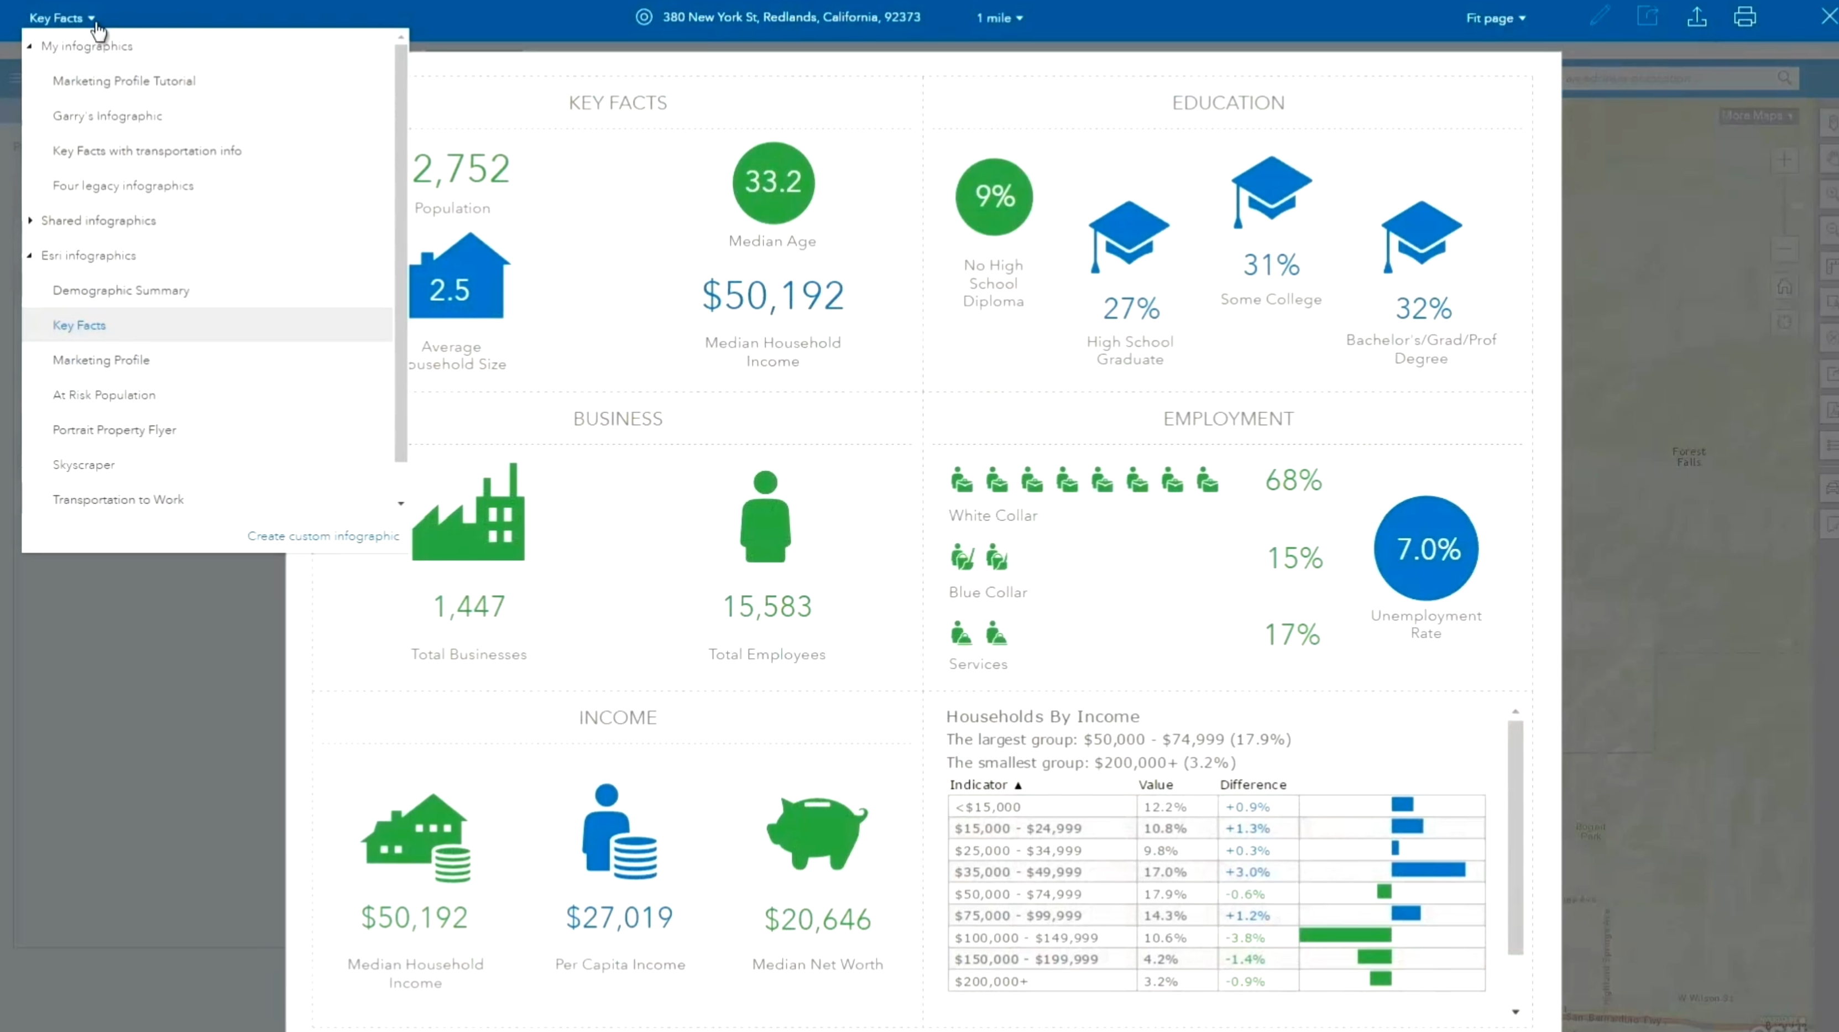Click the Households By Income table scrollbar
This screenshot has height=1032, width=1839.
(1516, 837)
